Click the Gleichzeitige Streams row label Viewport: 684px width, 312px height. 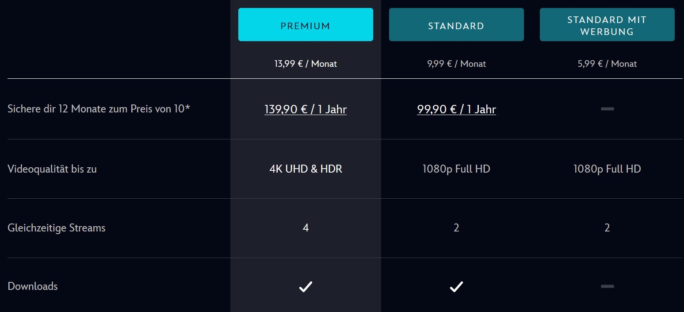coord(57,228)
